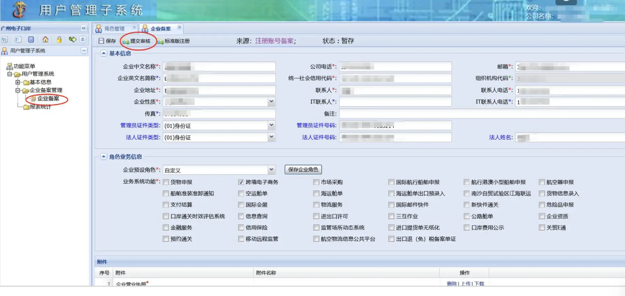This screenshot has height=296, width=625.
Task: Click the 注册账号备案 source link
Action: [274, 41]
